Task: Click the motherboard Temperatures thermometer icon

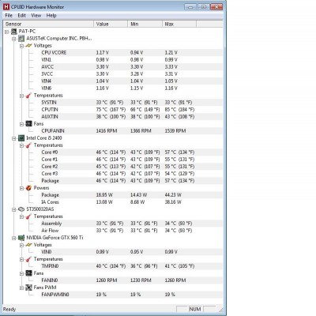Action: (28, 96)
